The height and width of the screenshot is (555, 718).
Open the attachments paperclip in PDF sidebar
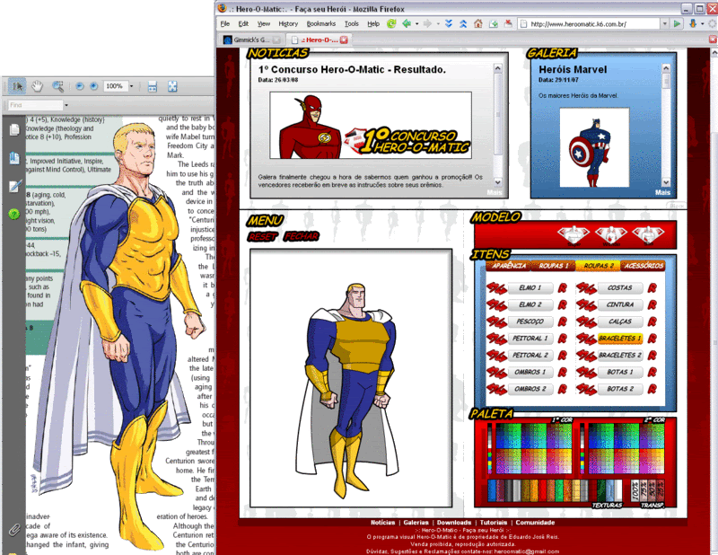click(x=14, y=530)
